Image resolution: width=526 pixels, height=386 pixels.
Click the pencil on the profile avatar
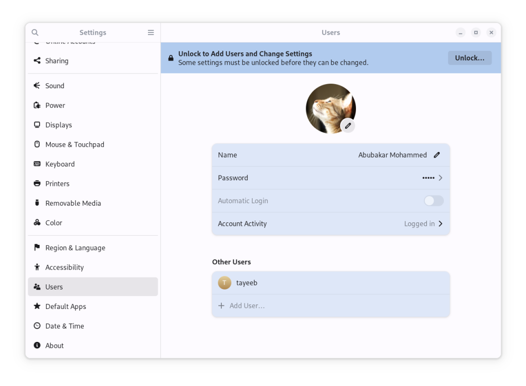coord(347,125)
